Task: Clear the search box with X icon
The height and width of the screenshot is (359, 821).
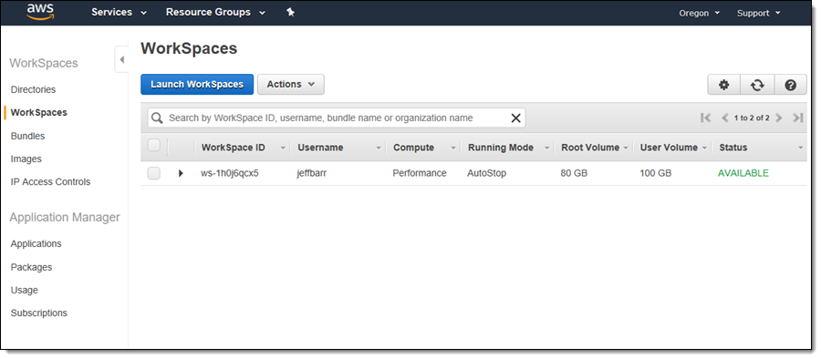Action: pyautogui.click(x=515, y=118)
